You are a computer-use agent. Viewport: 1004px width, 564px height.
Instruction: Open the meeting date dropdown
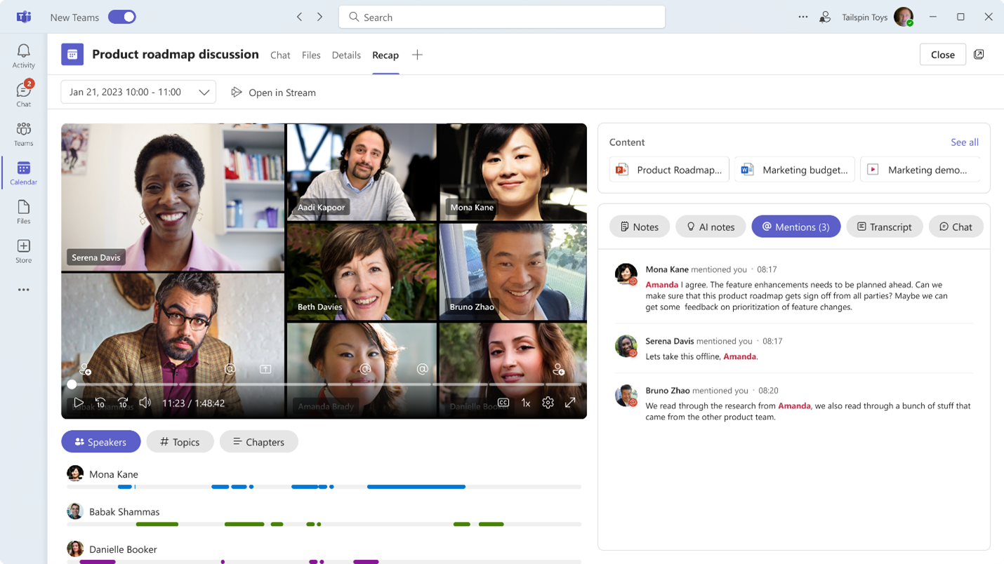click(x=138, y=91)
